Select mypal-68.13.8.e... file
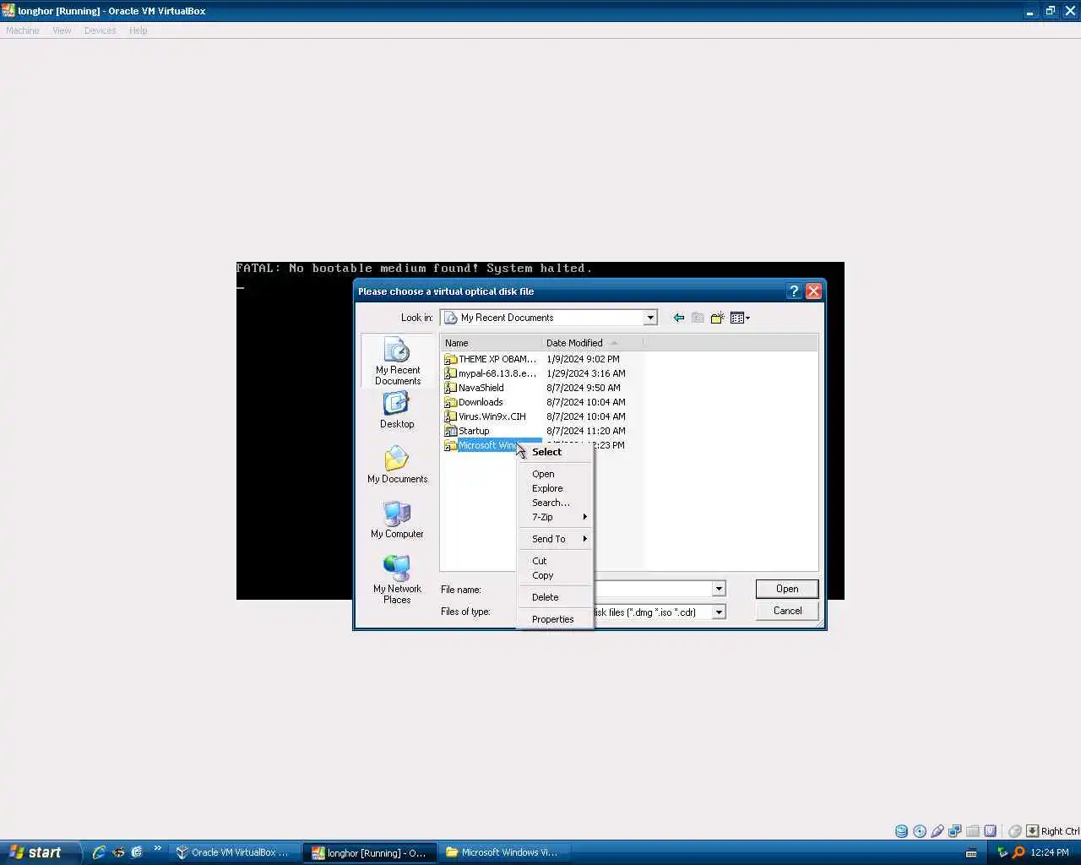Image resolution: width=1081 pixels, height=865 pixels. tap(491, 373)
